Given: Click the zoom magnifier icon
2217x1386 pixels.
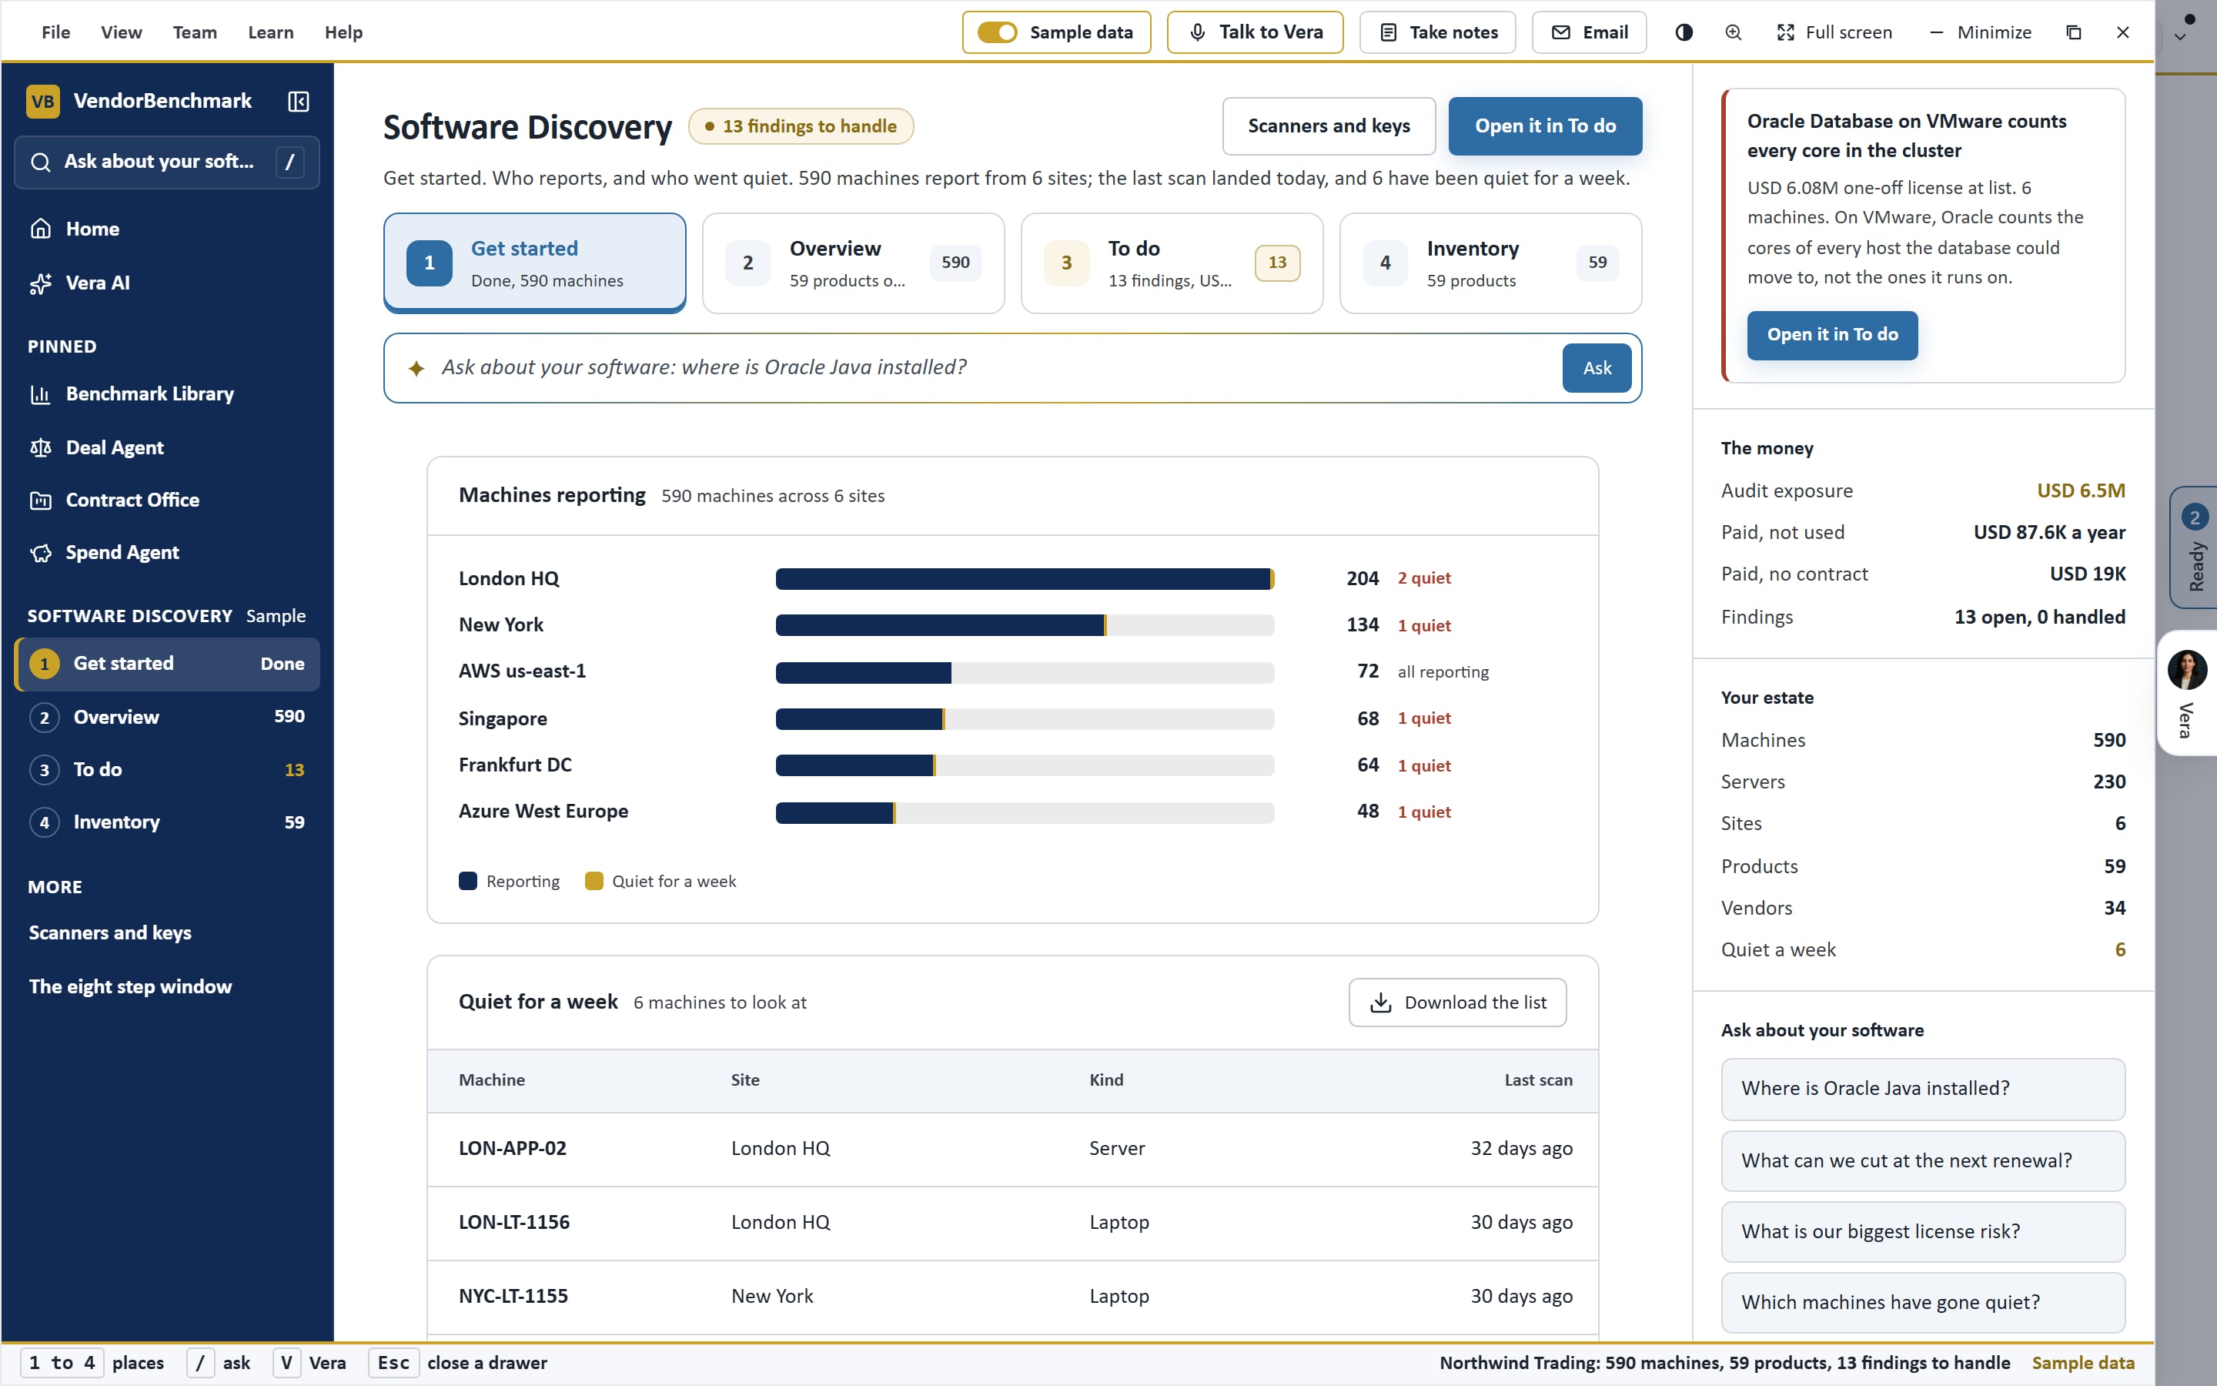Looking at the screenshot, I should (1734, 32).
